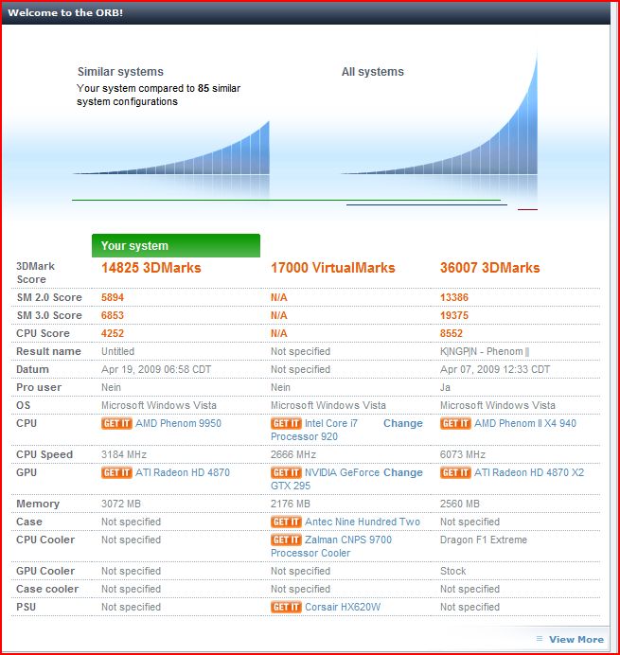Screen dimensions: 620x655
Task: Click the 17000 VirtualMarks score
Action: tap(332, 268)
